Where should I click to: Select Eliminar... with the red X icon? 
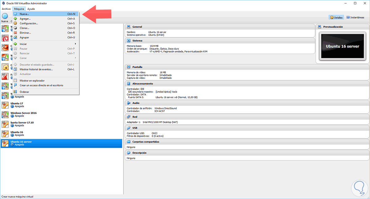46,33
